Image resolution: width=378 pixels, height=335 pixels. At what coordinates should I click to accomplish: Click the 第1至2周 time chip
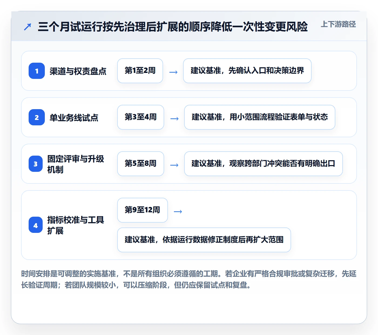click(140, 71)
